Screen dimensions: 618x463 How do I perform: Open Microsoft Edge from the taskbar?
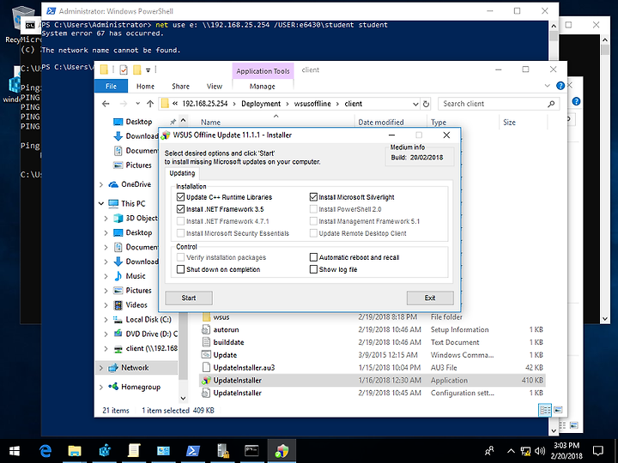coord(45,451)
